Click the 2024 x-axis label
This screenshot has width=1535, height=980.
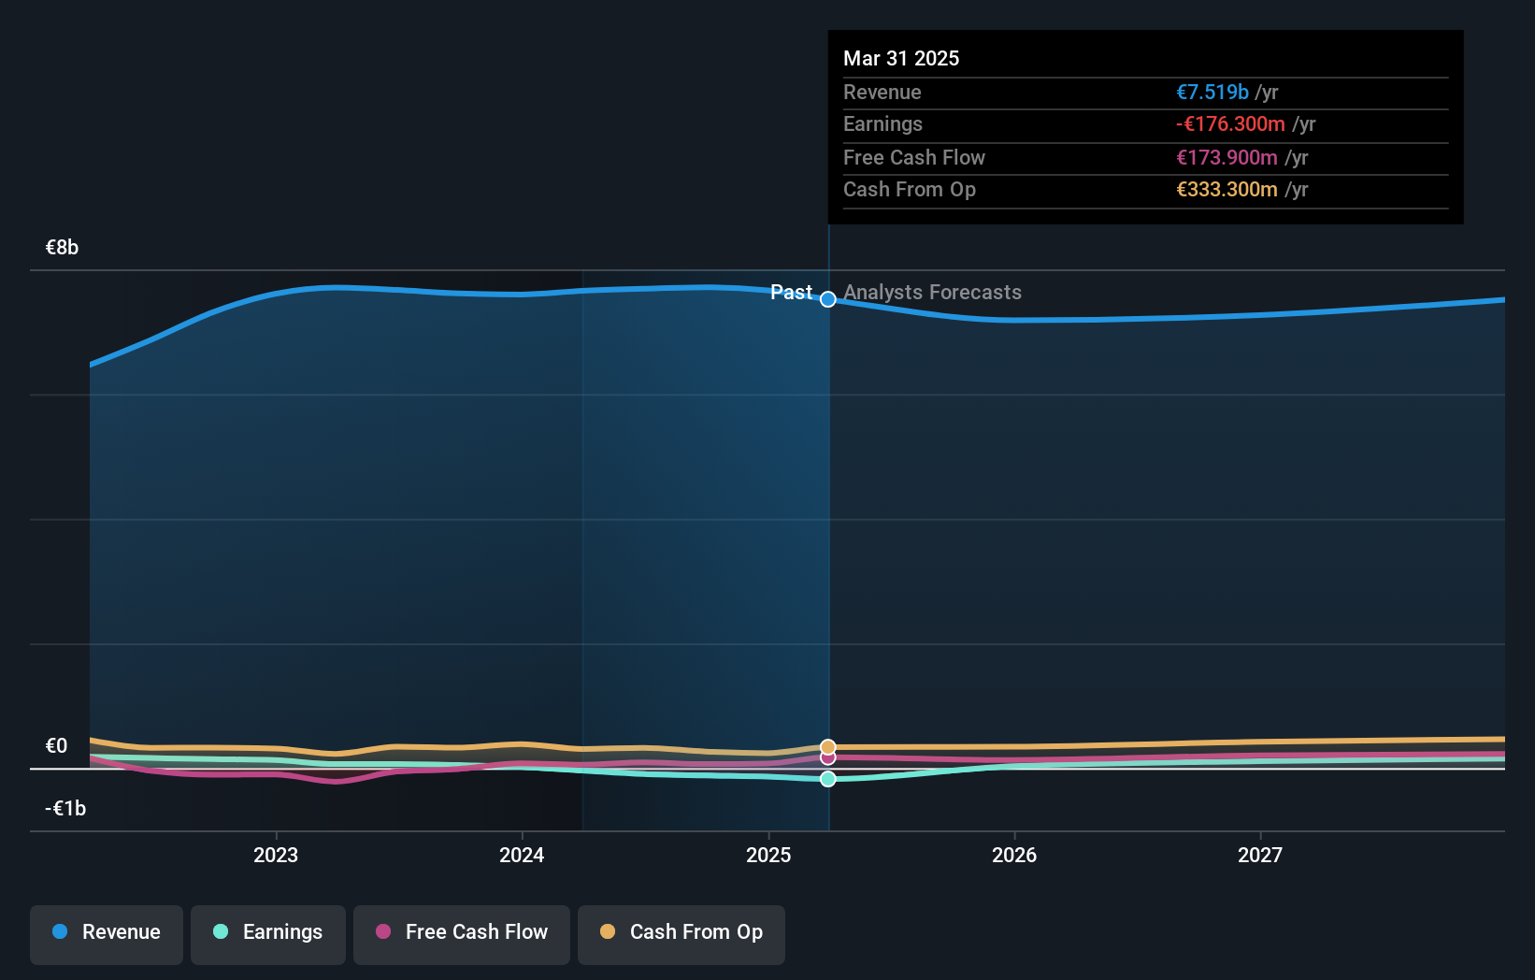(522, 855)
